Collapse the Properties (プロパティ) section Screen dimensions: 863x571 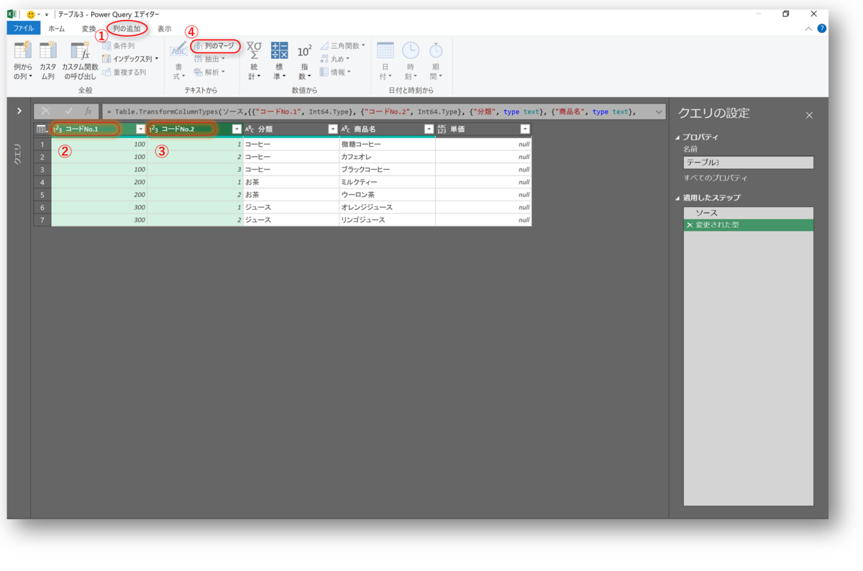click(x=677, y=137)
